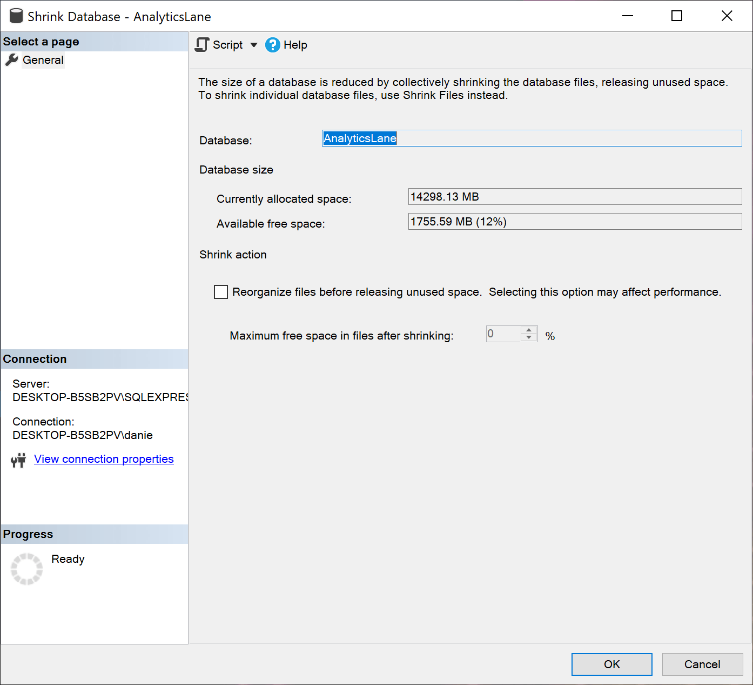Click the Help text label in toolbar
The height and width of the screenshot is (685, 753).
(295, 45)
